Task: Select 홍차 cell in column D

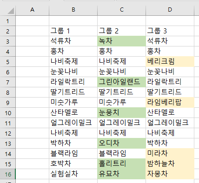Action: (x=170, y=52)
